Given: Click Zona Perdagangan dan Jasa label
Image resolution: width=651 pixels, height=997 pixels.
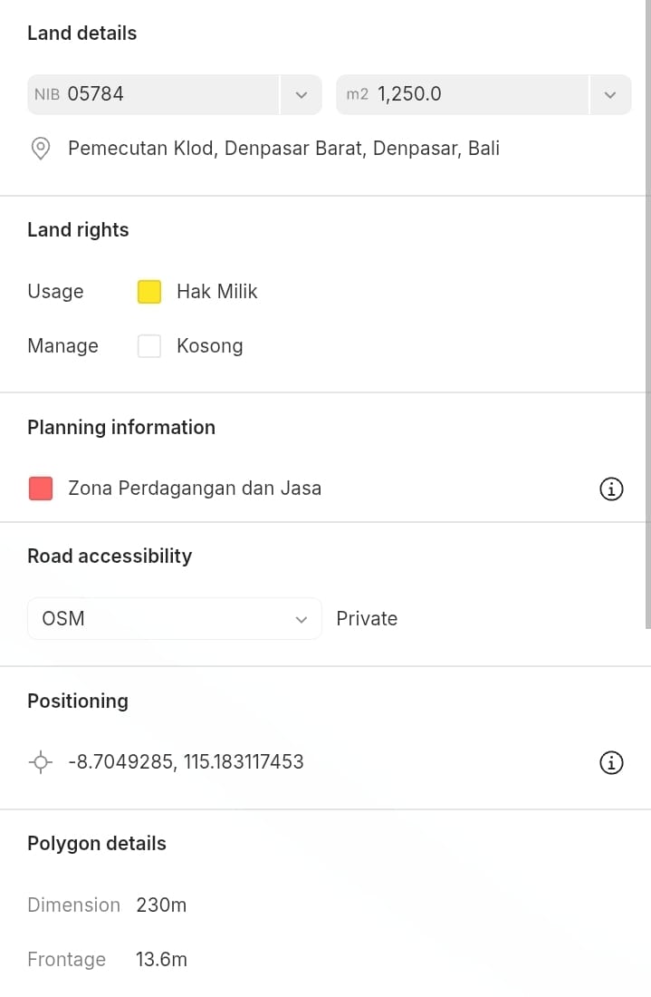Looking at the screenshot, I should point(195,489).
